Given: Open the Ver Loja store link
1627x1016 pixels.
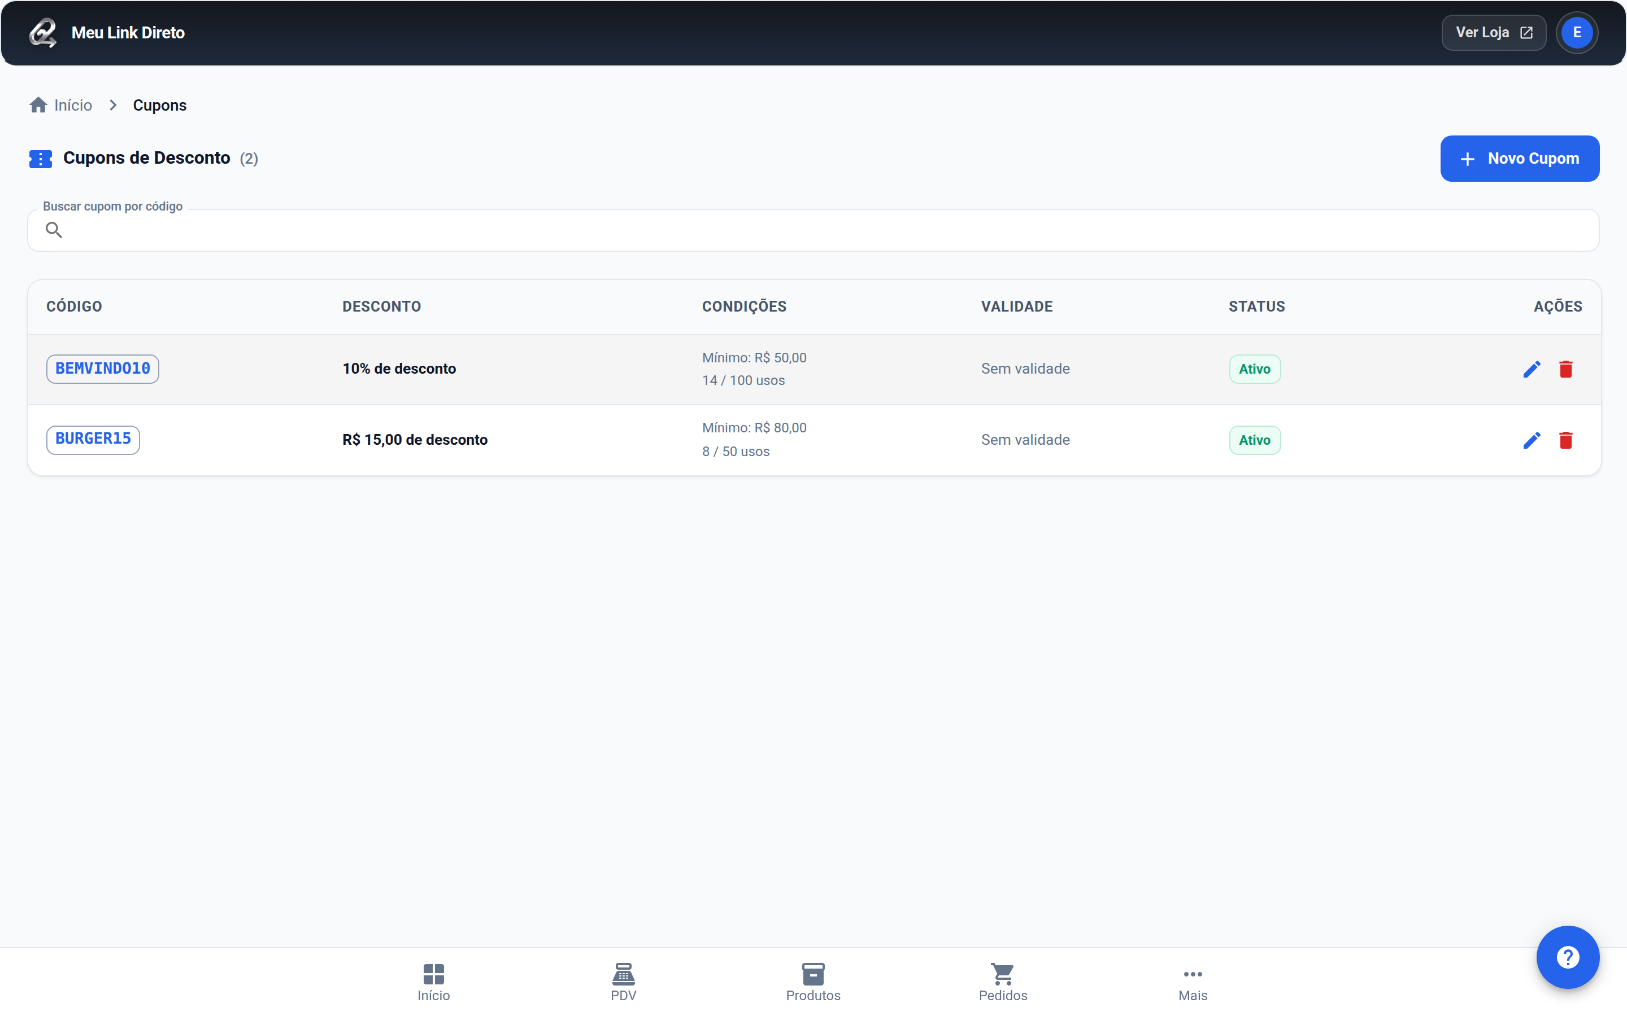Looking at the screenshot, I should coord(1493,32).
